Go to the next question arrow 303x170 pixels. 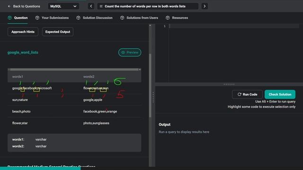coord(205,6)
